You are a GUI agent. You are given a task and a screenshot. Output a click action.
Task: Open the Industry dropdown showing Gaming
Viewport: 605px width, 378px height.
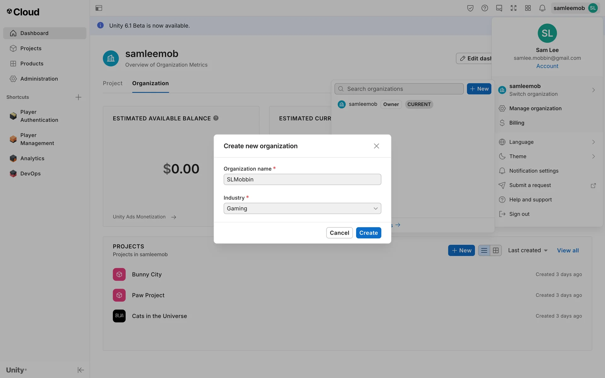(302, 209)
